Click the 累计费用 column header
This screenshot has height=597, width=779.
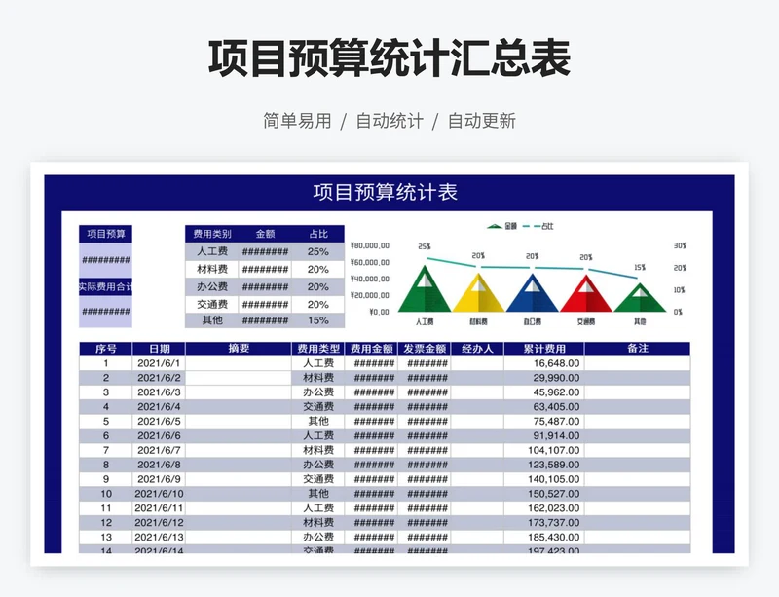[544, 349]
